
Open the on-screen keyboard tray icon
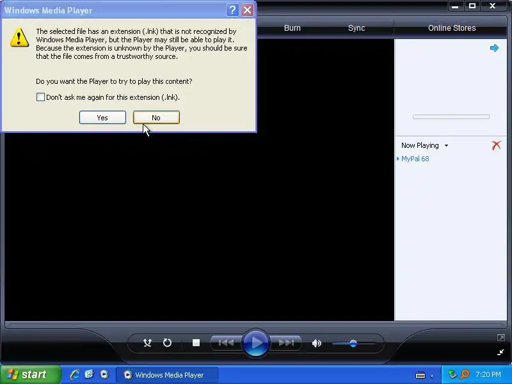tap(420, 375)
